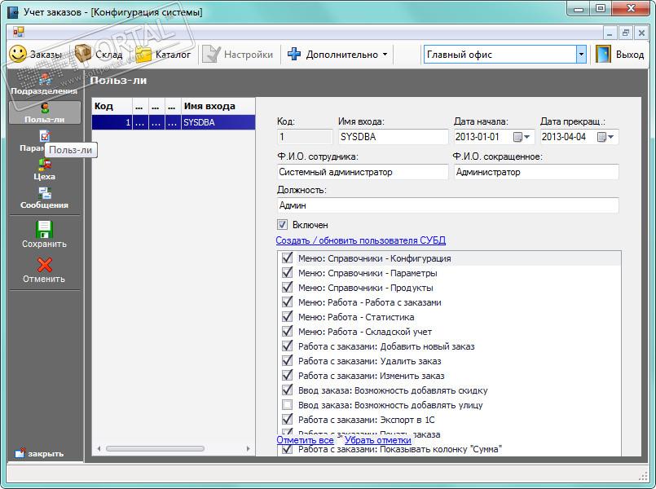Click the Создать / обновить пользователя СУБД link
The height and width of the screenshot is (489, 656).
point(361,240)
